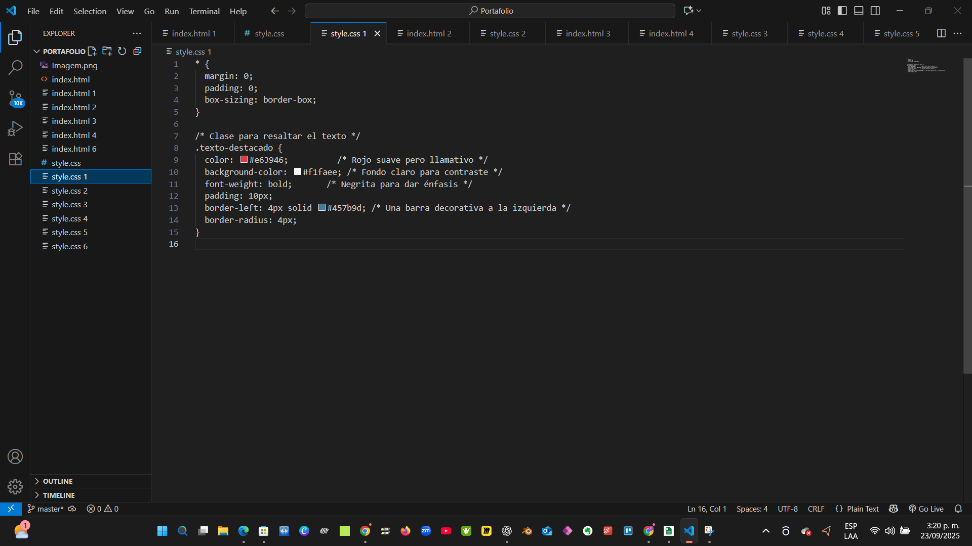Refresh the Explorer file list
Screen dimensions: 972x546
tap(122, 51)
